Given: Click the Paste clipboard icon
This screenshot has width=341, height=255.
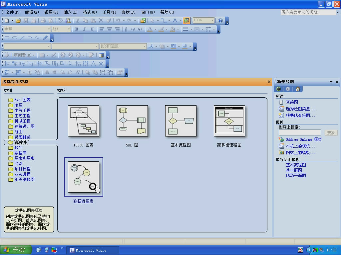Looking at the screenshot, I should tap(93, 21).
